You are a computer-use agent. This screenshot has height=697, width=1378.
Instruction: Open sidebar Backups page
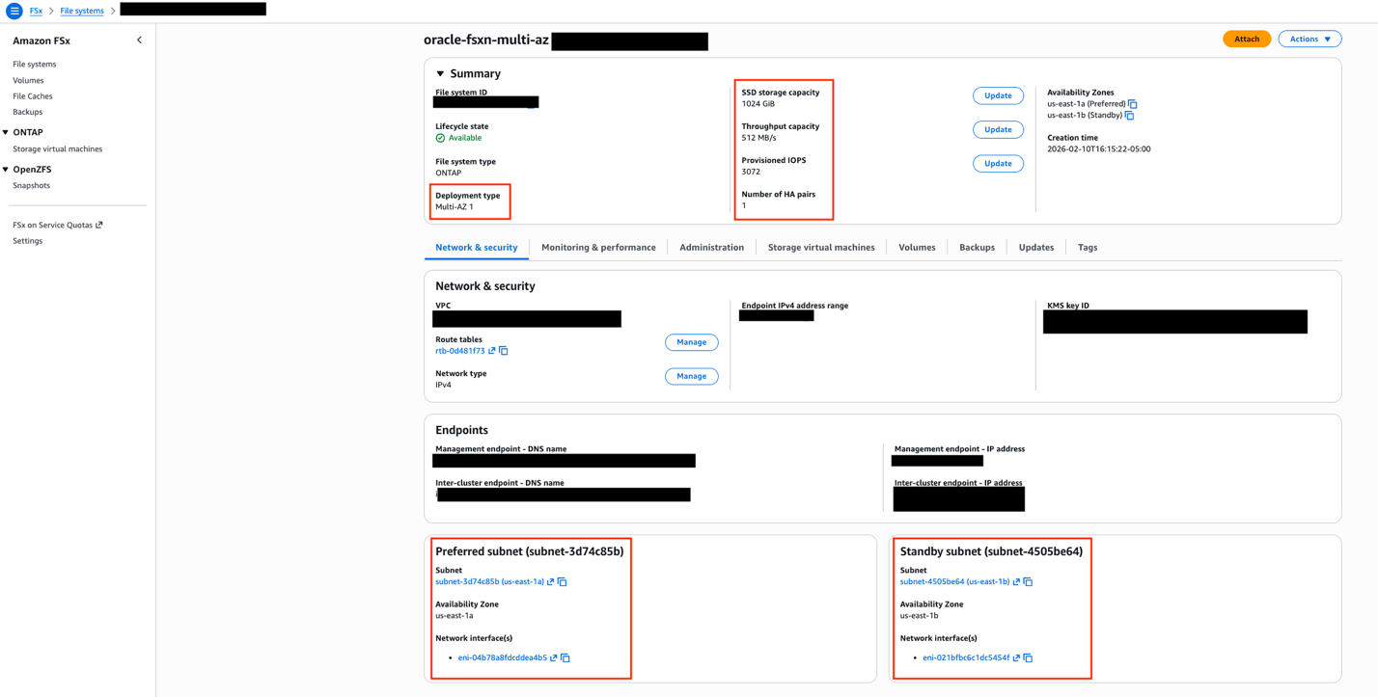(28, 113)
